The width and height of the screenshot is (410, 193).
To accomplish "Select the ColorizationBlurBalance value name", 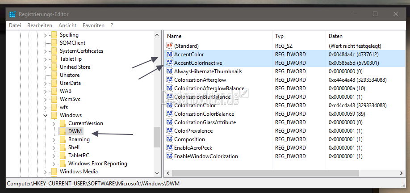I will [x=202, y=97].
